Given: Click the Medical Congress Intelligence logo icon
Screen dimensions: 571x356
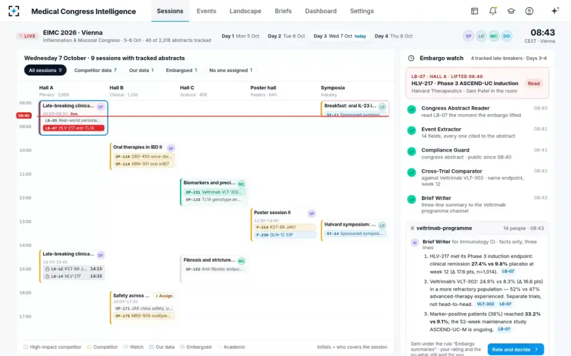Looking at the screenshot, I should [14, 11].
